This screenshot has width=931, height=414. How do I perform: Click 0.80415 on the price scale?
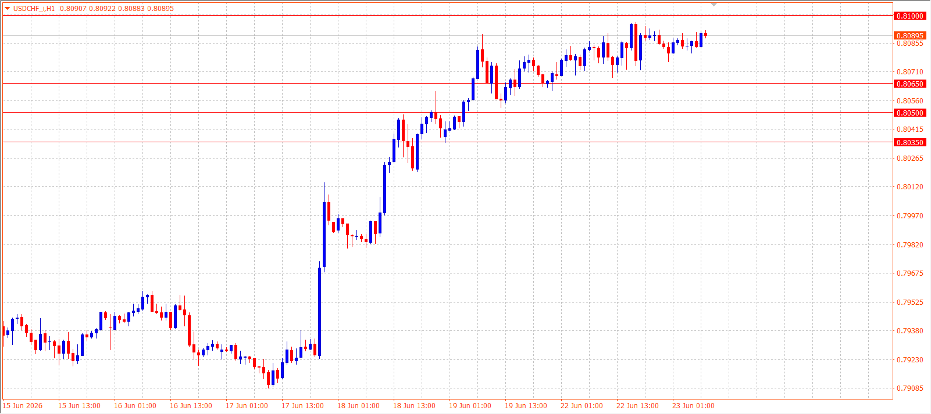coord(910,129)
